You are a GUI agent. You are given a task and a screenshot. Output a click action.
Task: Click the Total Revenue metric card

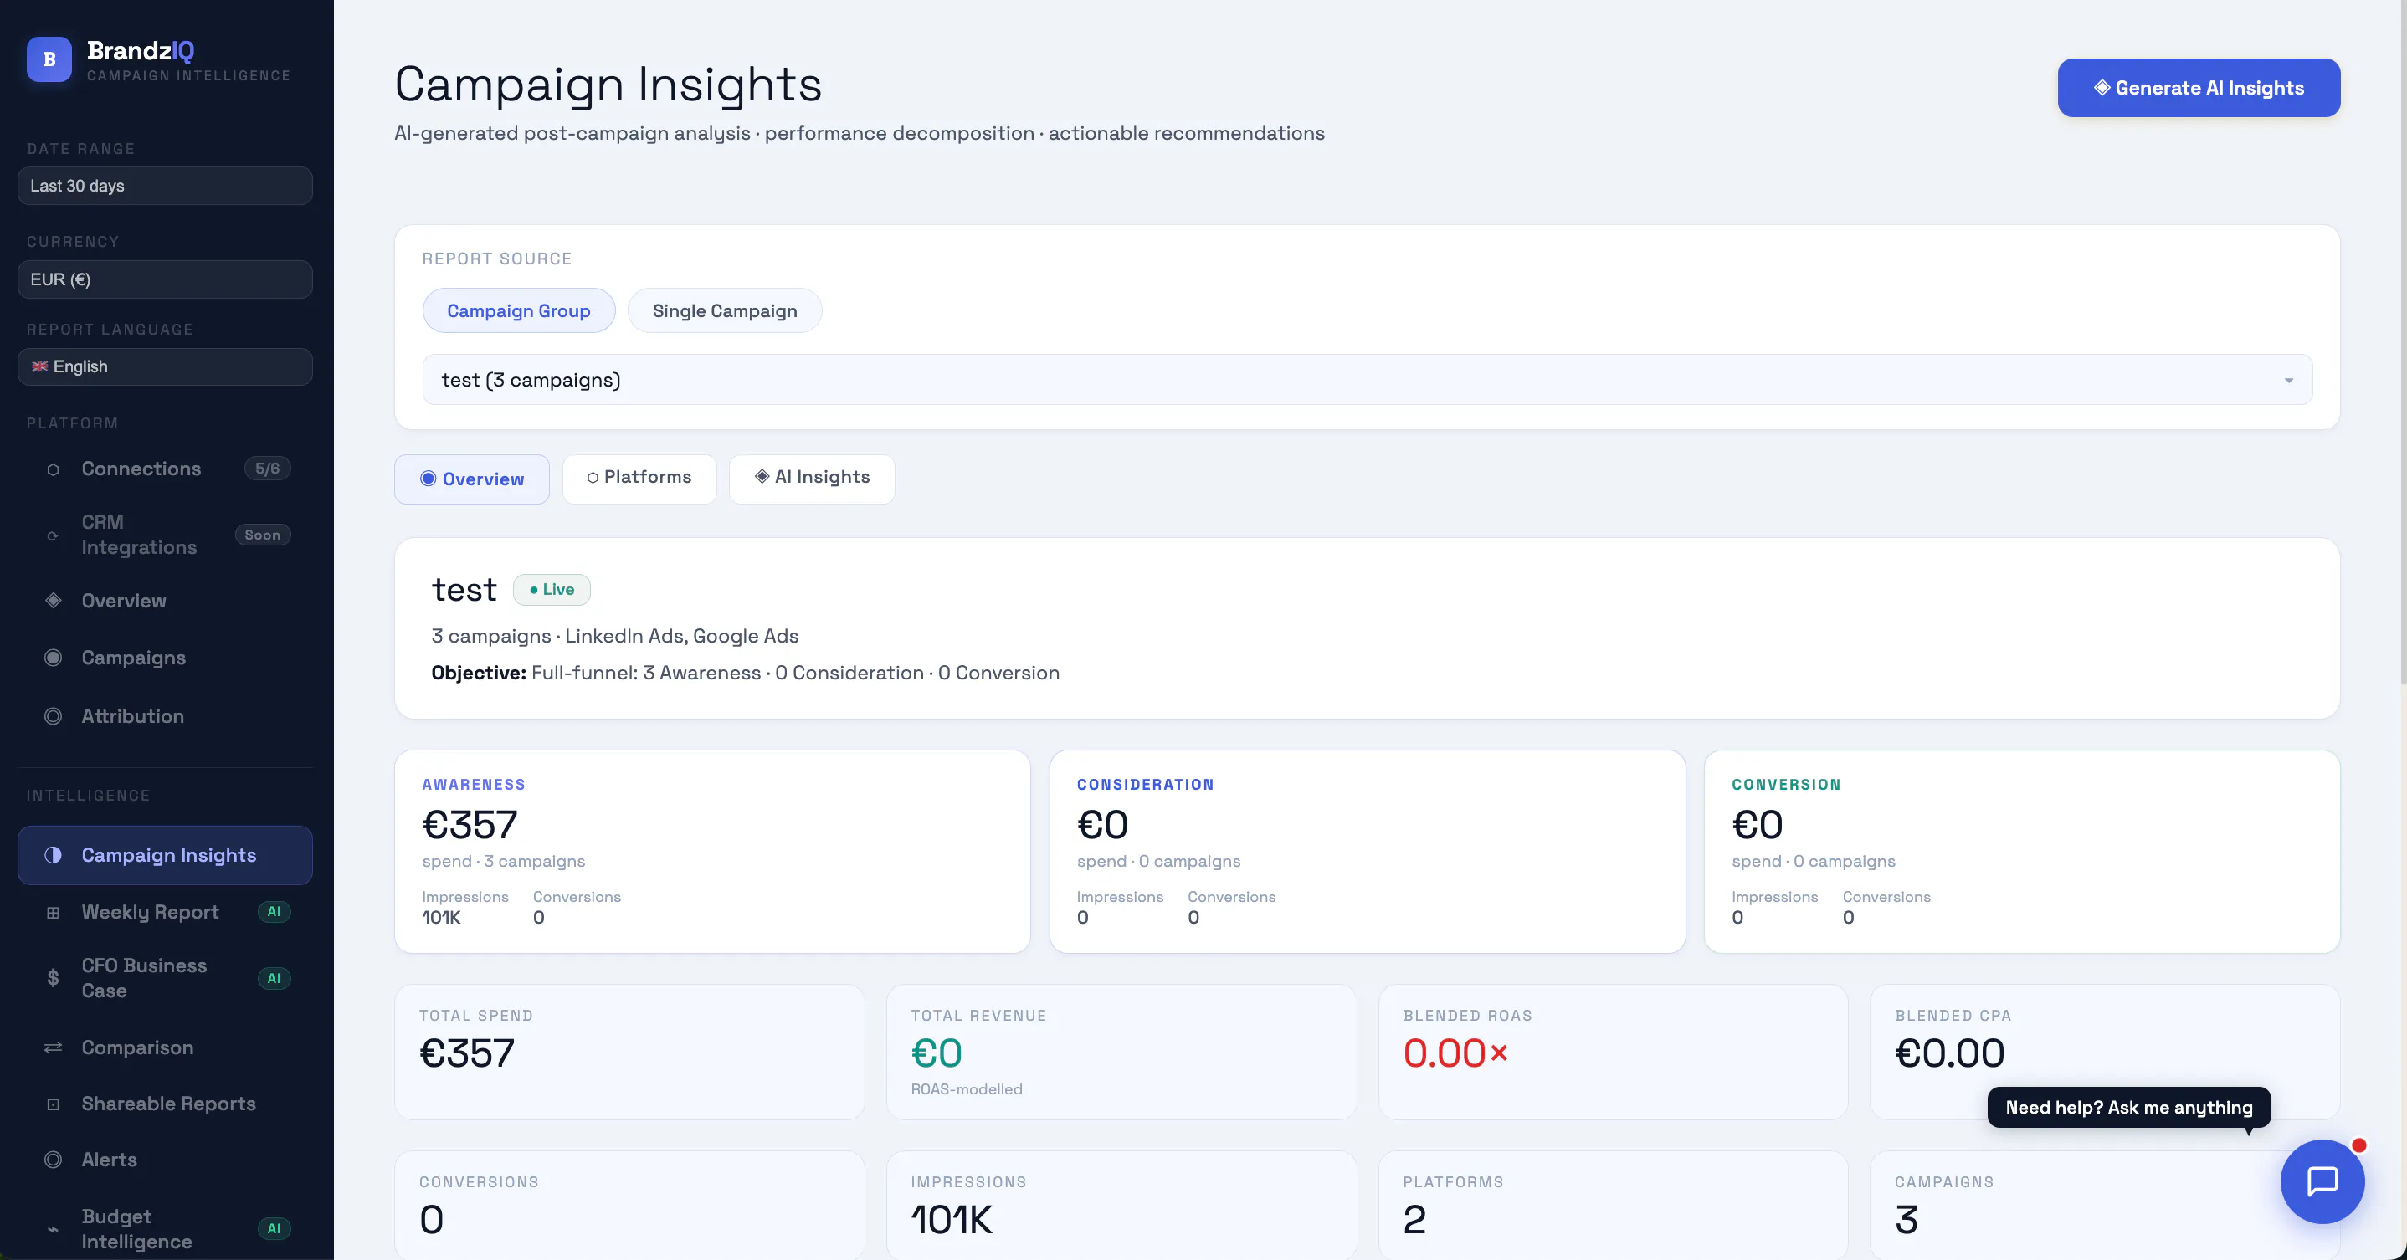(x=1121, y=1052)
